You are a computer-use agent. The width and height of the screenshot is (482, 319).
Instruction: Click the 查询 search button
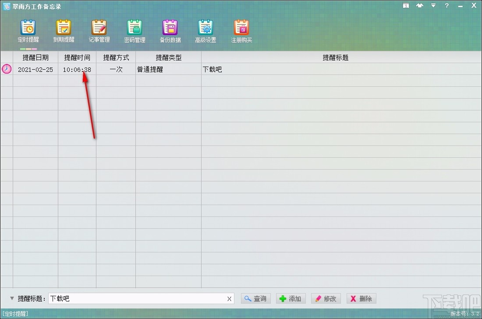pos(256,298)
